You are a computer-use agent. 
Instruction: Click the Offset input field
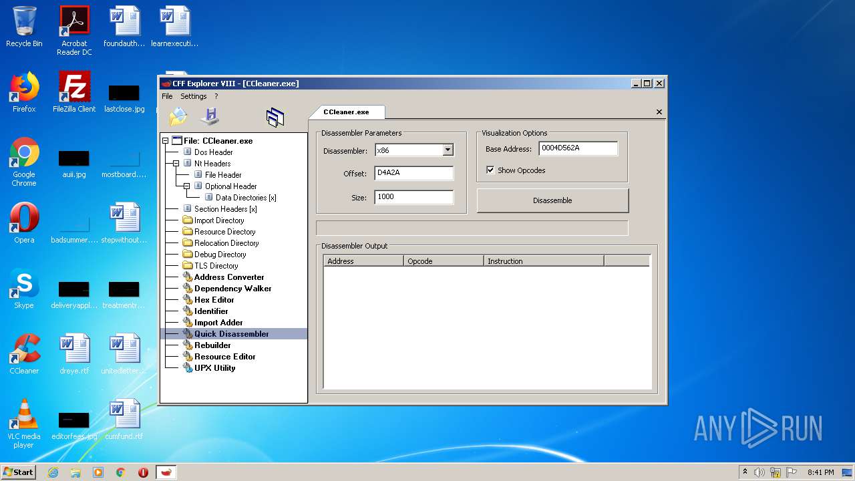pos(414,174)
